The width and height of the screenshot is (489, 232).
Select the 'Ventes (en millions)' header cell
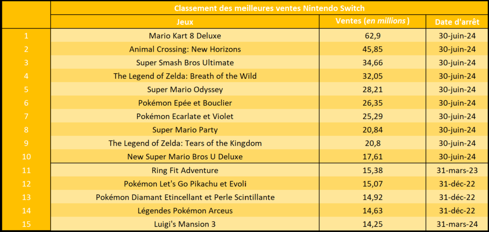[x=372, y=22]
